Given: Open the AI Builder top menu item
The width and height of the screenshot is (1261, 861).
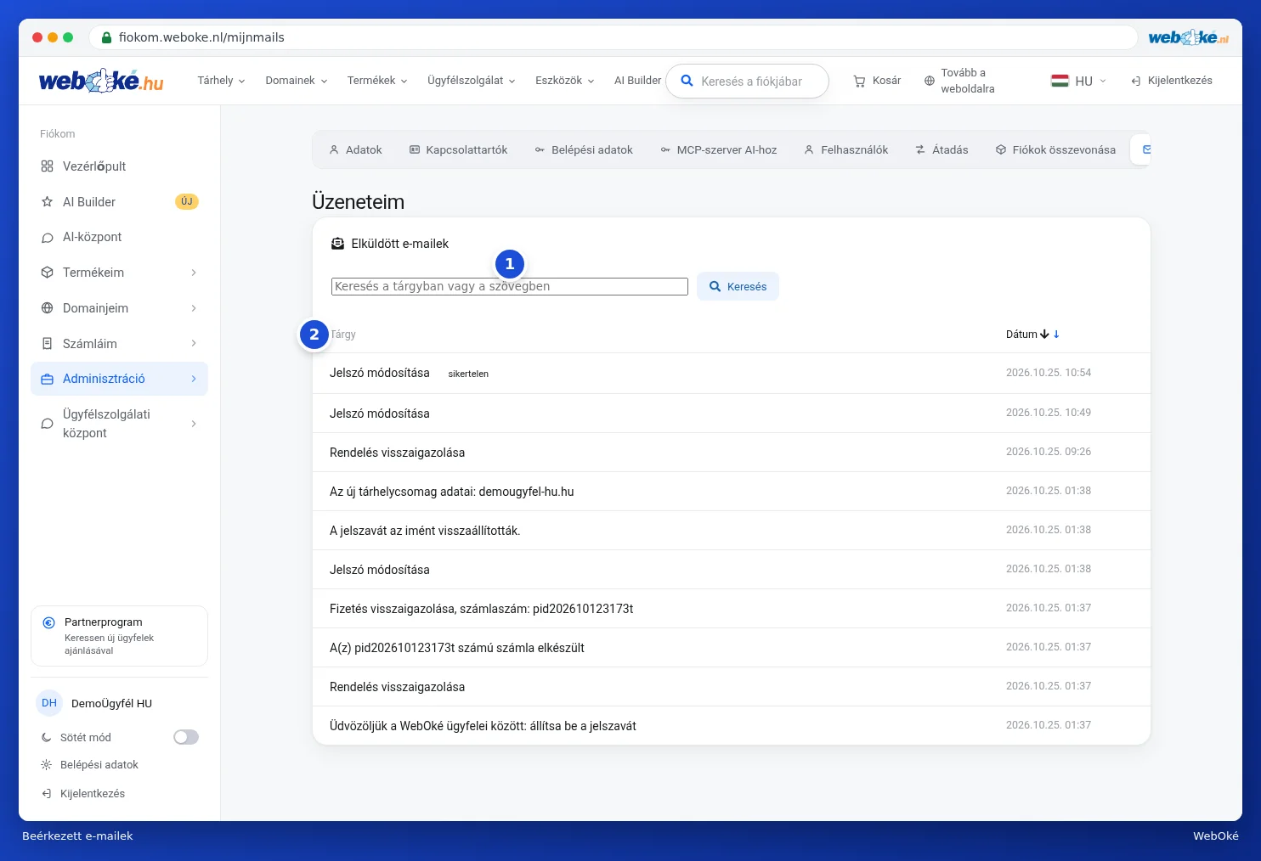Looking at the screenshot, I should [637, 81].
